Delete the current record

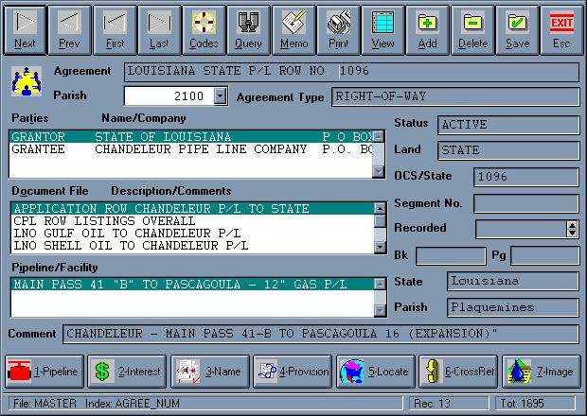[x=472, y=28]
